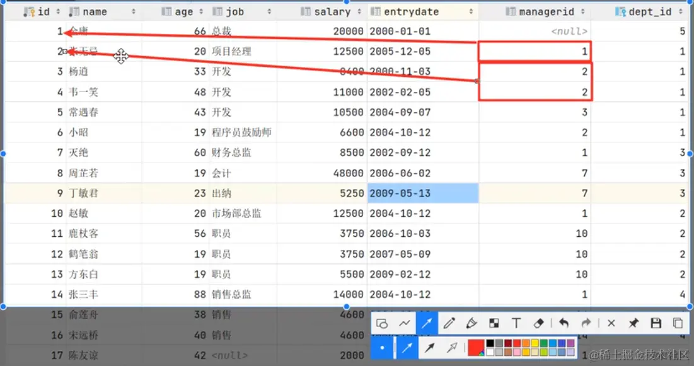Choose the solid filled arrow style
The image size is (694, 366).
(429, 348)
